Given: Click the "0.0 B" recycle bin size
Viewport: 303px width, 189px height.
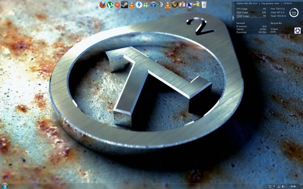Looking at the screenshot, I should (273, 32).
